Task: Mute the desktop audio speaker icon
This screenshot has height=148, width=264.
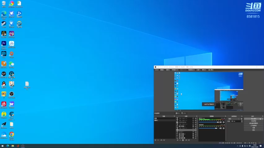Action: 220,128
